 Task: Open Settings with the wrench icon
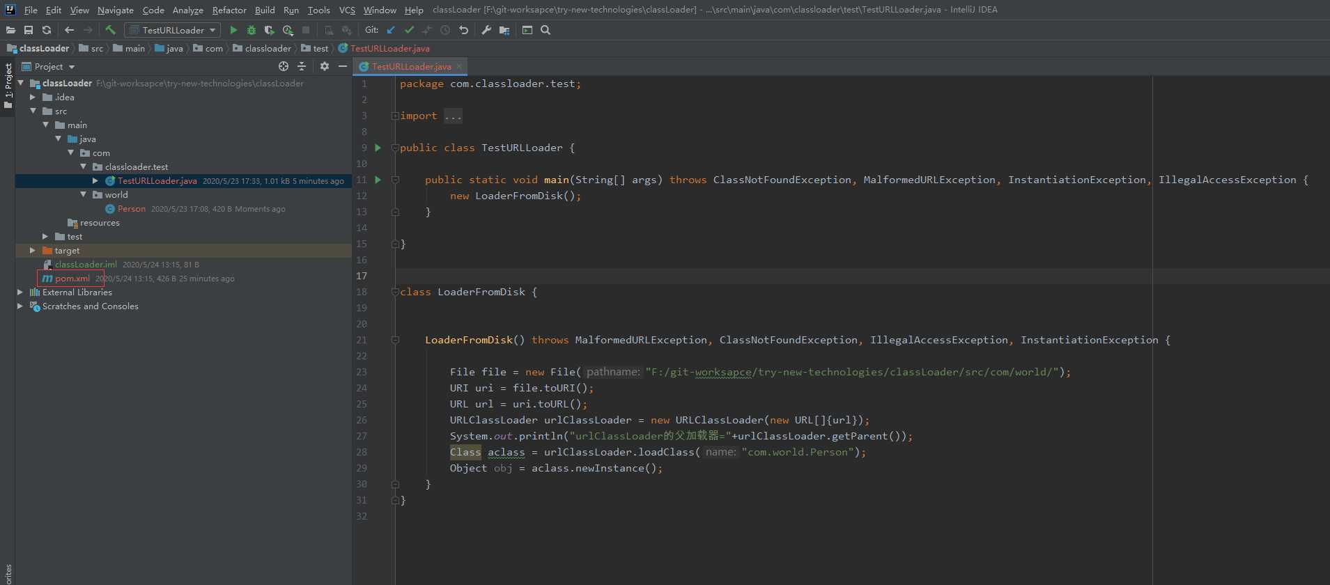pos(486,30)
